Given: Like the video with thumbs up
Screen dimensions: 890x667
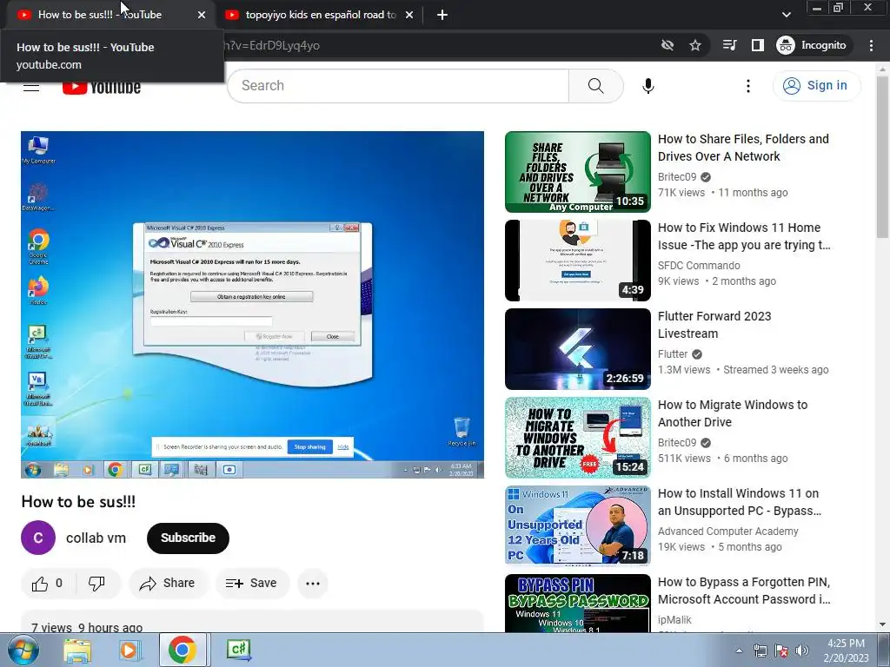Looking at the screenshot, I should point(48,583).
